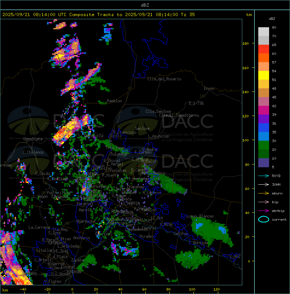
Task: Click the 'Catitas' map label
Action: 181,234
